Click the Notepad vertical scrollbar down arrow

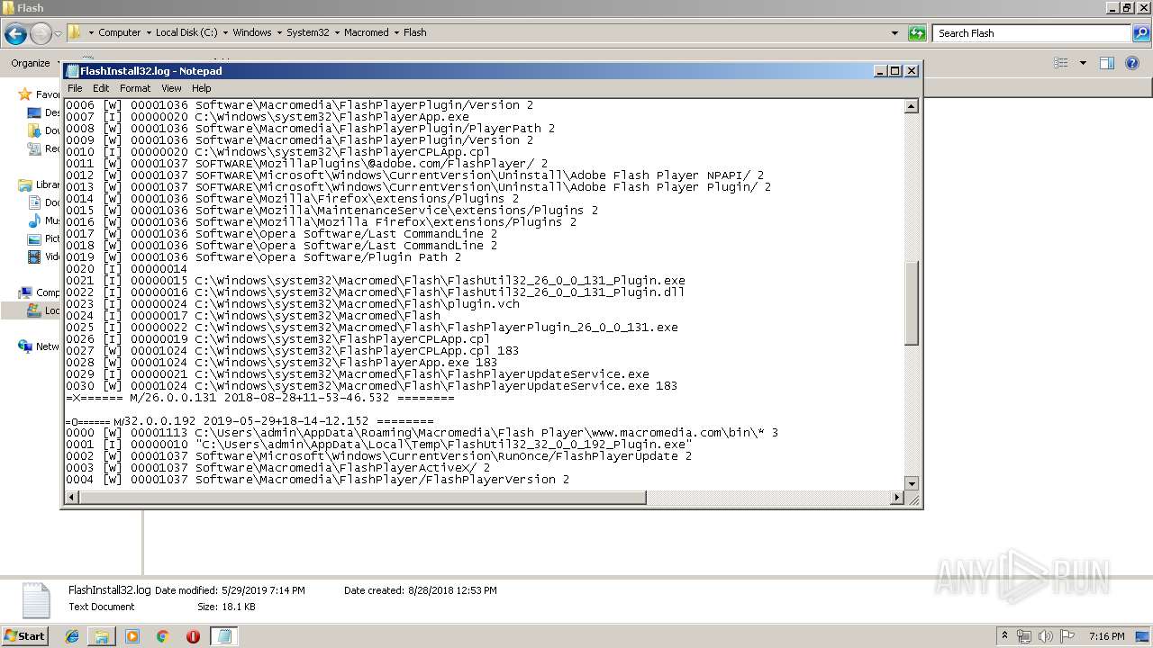coord(911,483)
